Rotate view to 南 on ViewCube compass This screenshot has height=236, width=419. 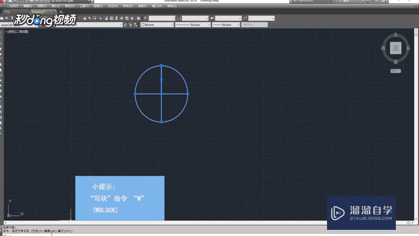tap(396, 62)
